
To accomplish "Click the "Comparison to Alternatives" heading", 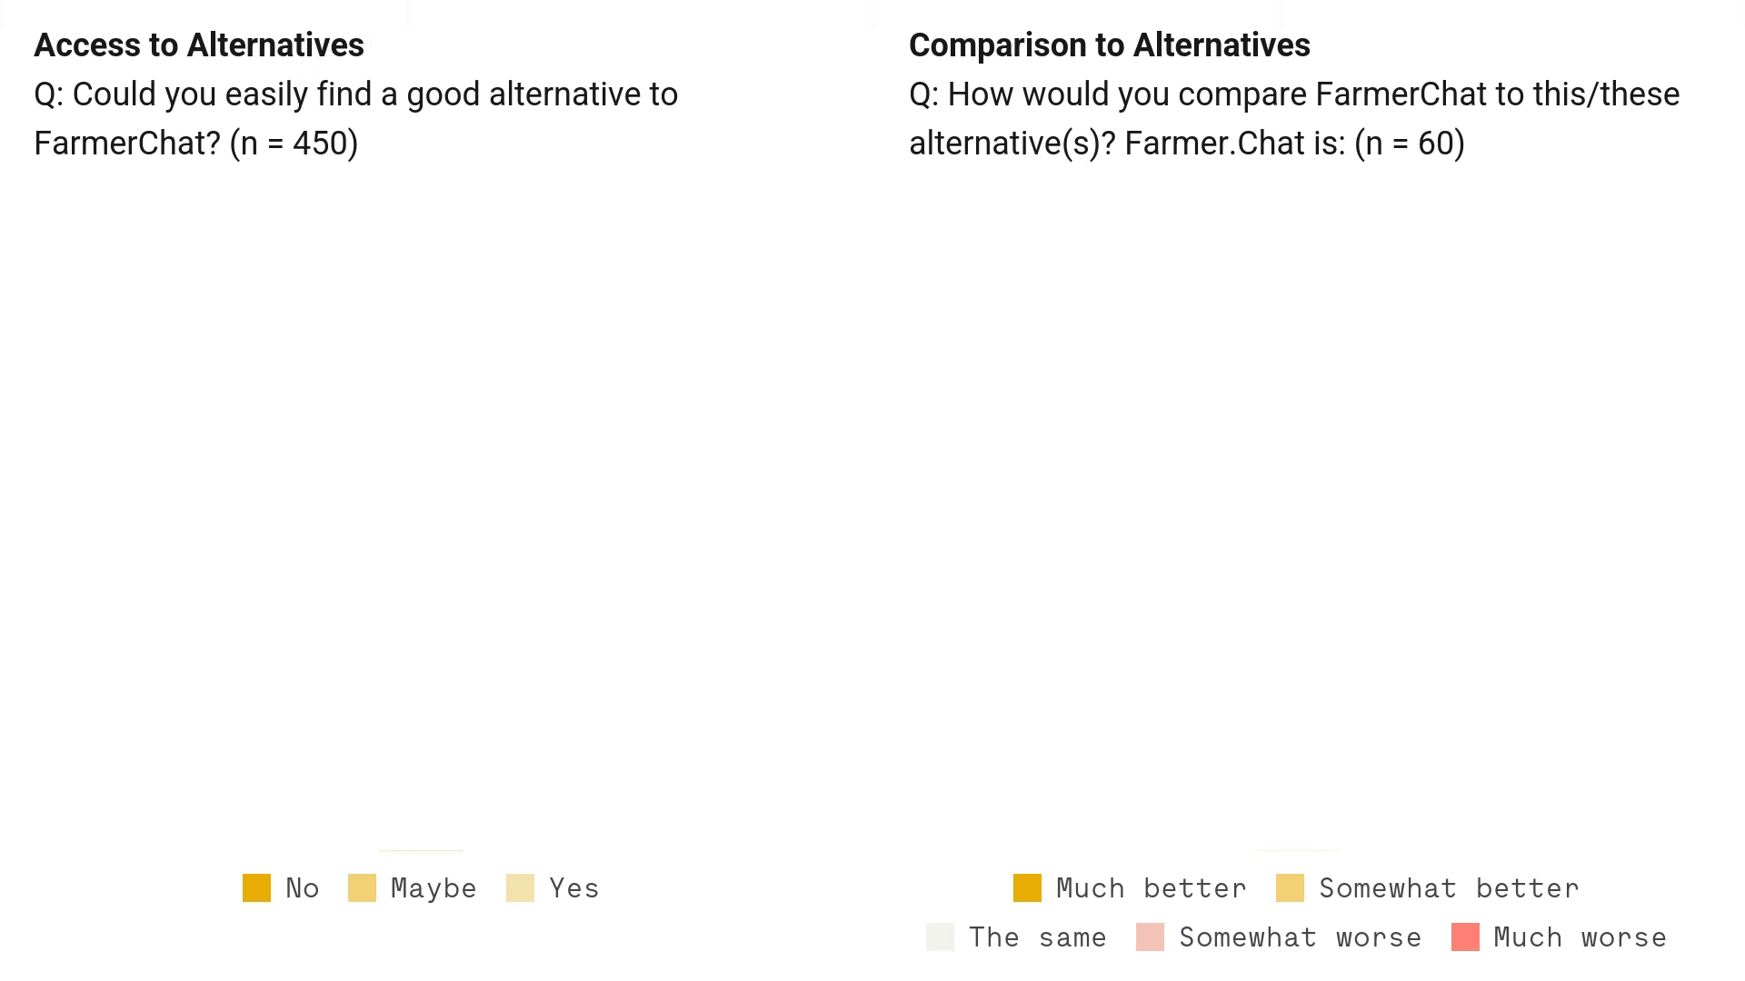I will click(x=1109, y=45).
